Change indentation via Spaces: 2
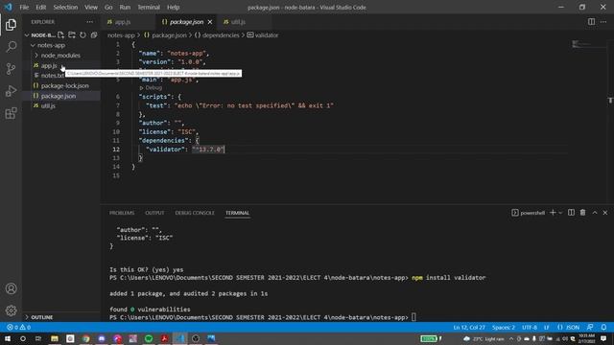The width and height of the screenshot is (614, 345). click(503, 327)
